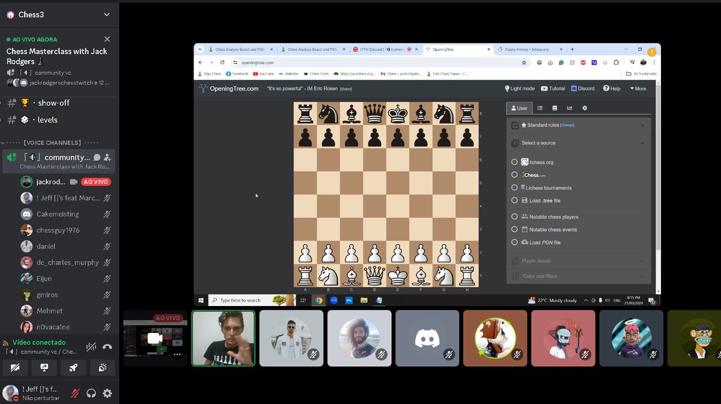Image resolution: width=721 pixels, height=404 pixels.
Task: Open a new browser tab
Action: click(572, 49)
